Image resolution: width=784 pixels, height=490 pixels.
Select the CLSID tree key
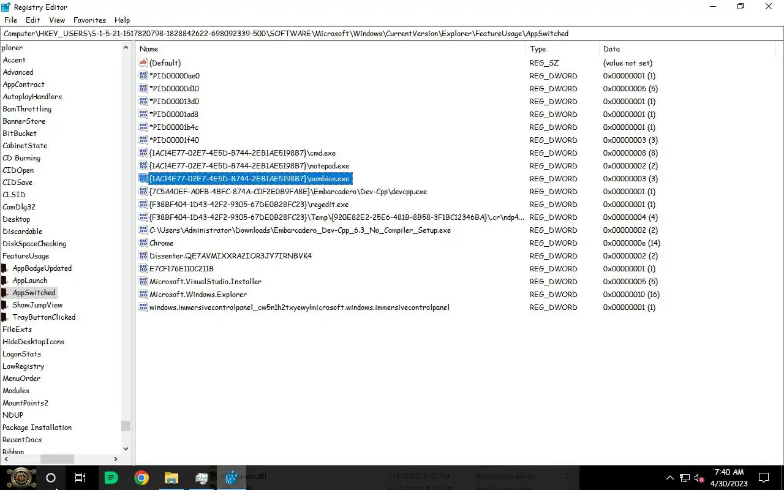coord(14,195)
